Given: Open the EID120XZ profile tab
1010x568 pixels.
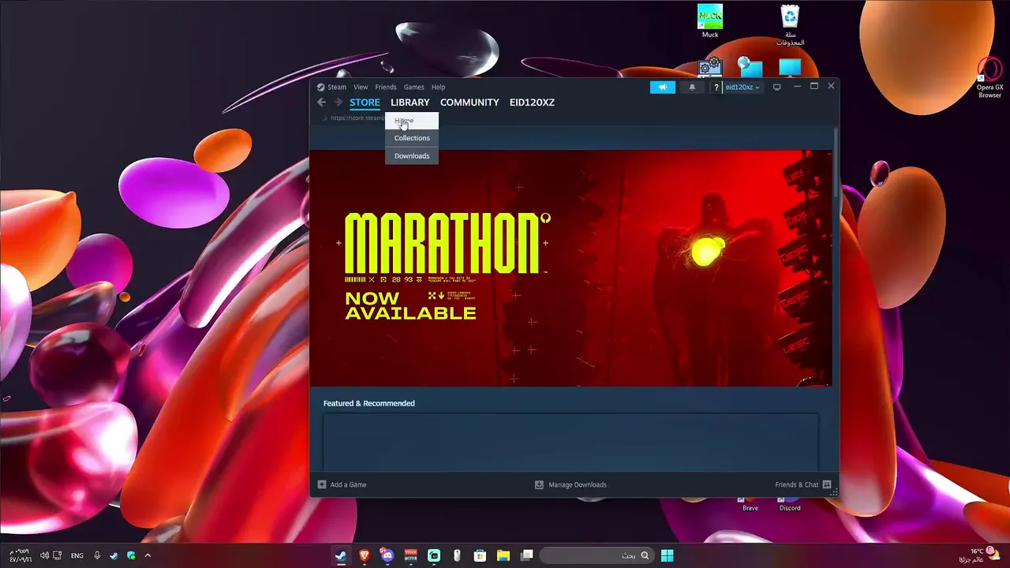Looking at the screenshot, I should tap(532, 103).
